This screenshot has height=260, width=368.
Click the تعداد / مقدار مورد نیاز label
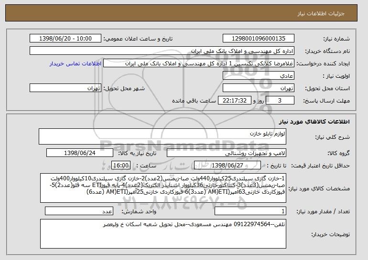coord(323,211)
